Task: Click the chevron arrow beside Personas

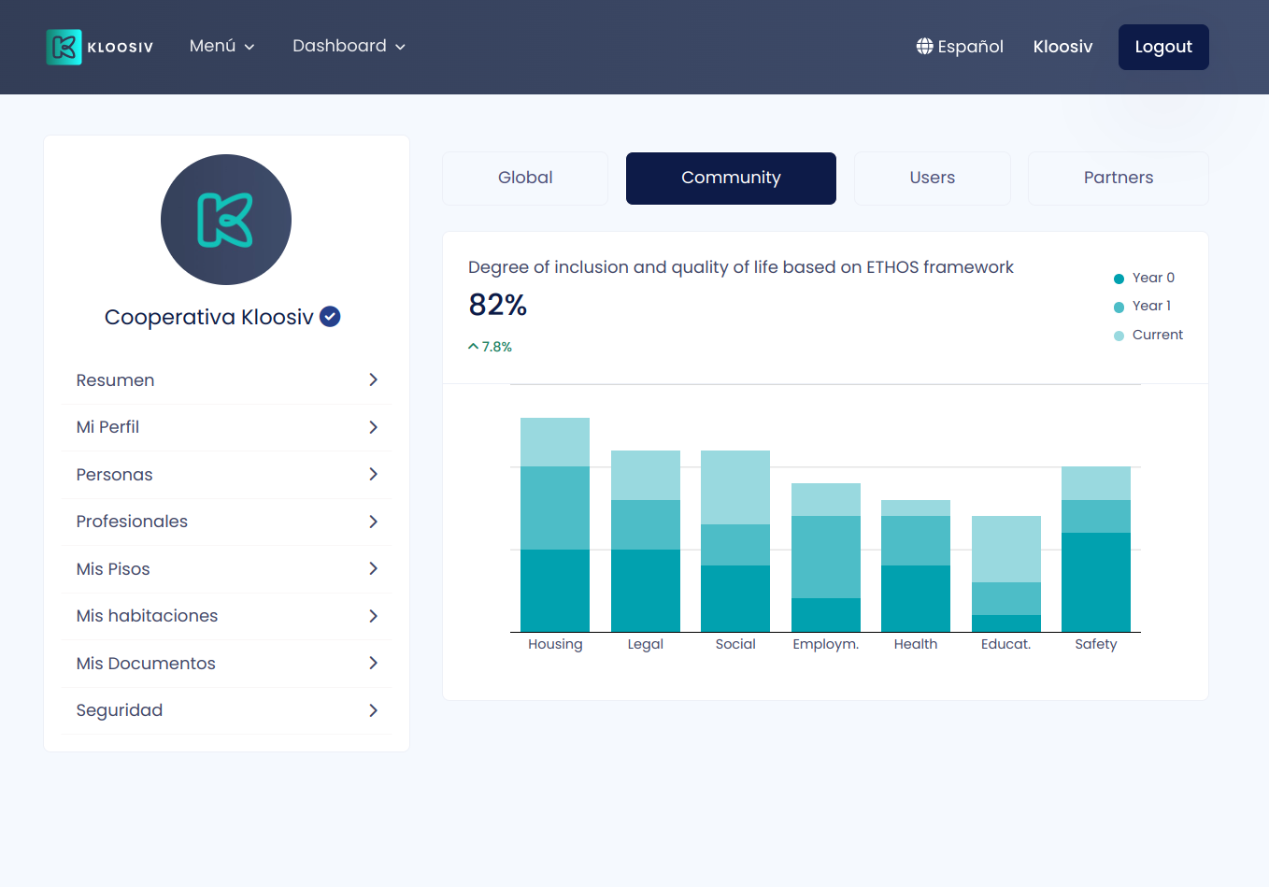Action: pyautogui.click(x=373, y=474)
